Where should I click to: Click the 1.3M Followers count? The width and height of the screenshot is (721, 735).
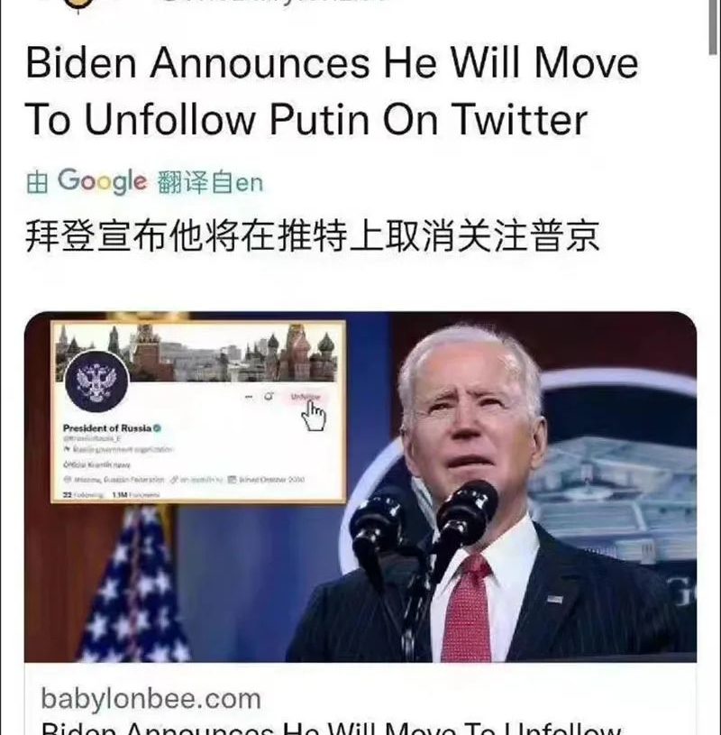pos(136,494)
